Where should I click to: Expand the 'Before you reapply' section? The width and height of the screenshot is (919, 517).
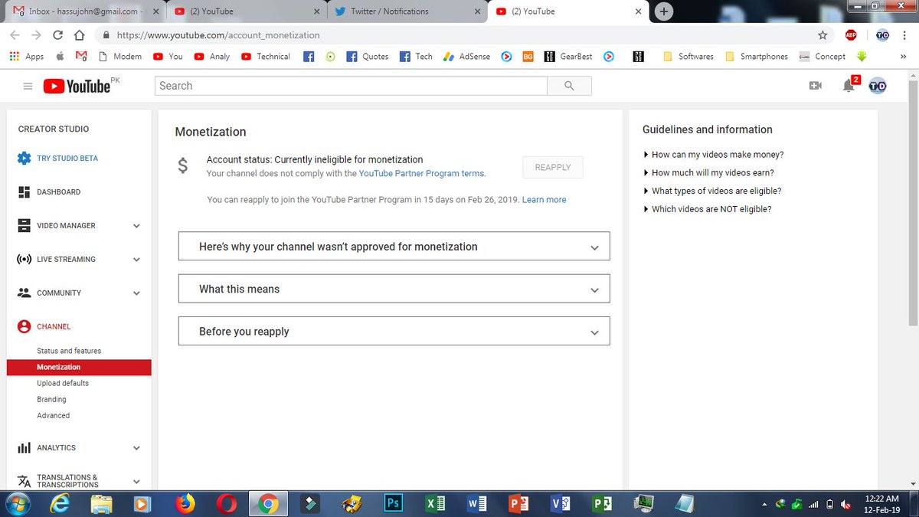click(x=394, y=332)
